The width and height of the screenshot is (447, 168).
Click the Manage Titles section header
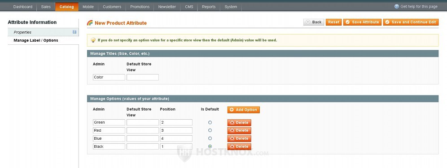(263, 53)
